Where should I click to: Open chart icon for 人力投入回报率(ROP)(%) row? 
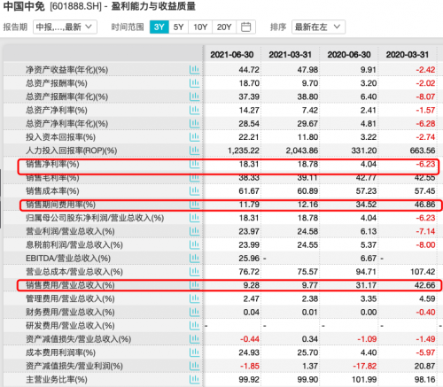(194, 151)
